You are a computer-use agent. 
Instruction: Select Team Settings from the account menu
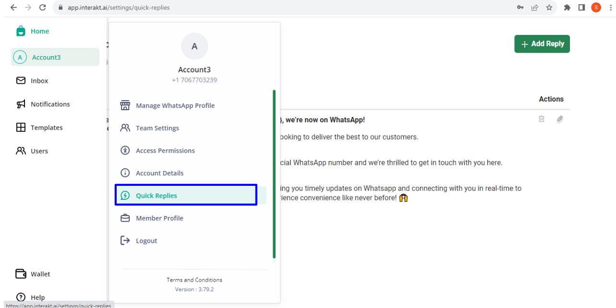157,128
